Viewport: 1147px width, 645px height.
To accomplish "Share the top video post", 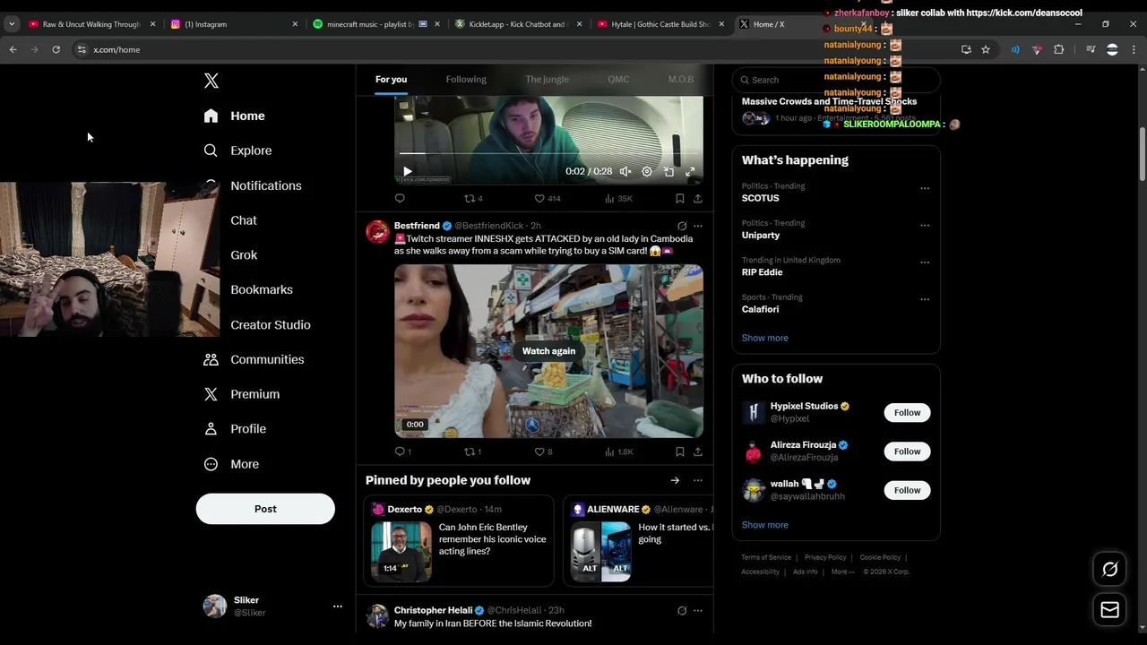I will pyautogui.click(x=697, y=199).
